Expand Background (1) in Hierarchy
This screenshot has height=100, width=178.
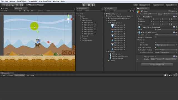[x=83, y=23]
